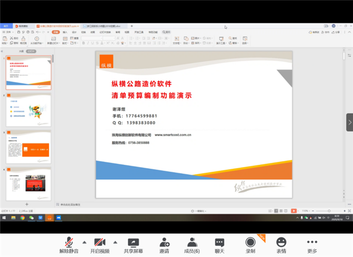Open the font size dropdown box

tap(110, 38)
